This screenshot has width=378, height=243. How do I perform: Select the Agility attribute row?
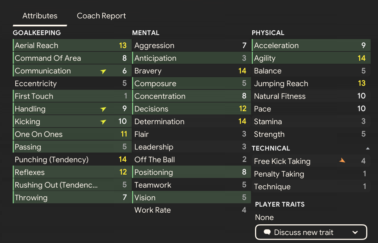tap(310, 58)
